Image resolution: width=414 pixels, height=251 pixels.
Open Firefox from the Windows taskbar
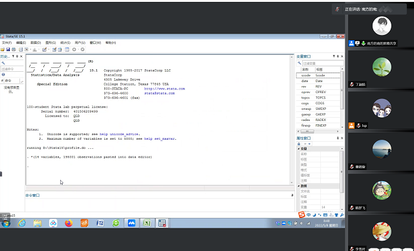69,223
